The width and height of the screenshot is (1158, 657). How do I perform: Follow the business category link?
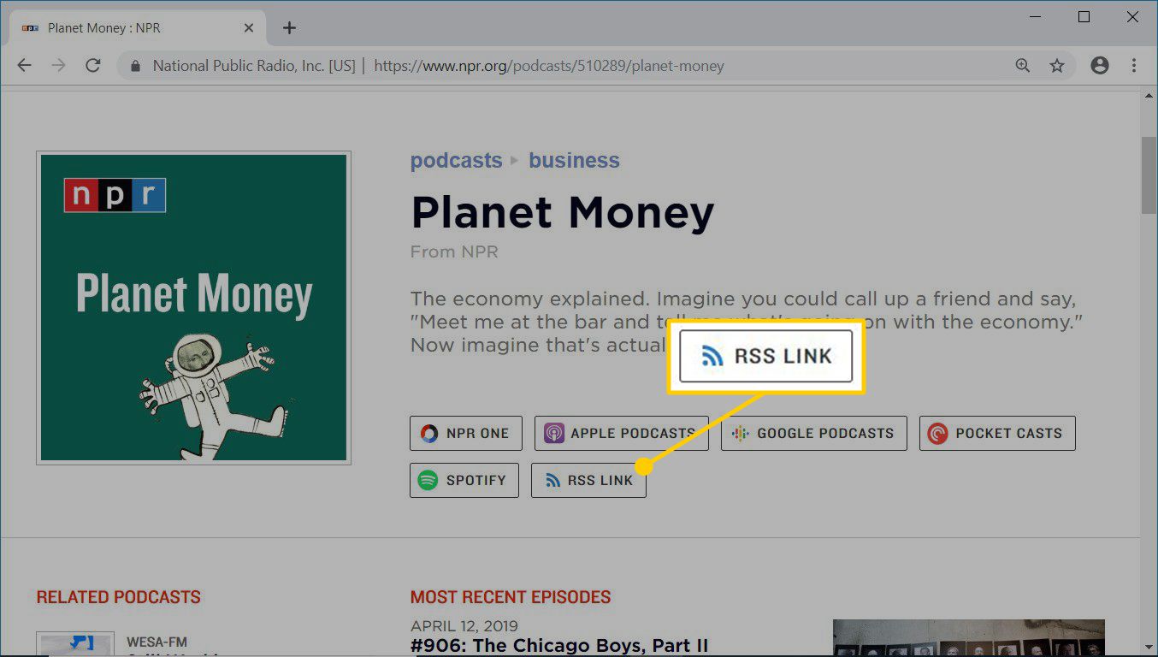pyautogui.click(x=574, y=161)
